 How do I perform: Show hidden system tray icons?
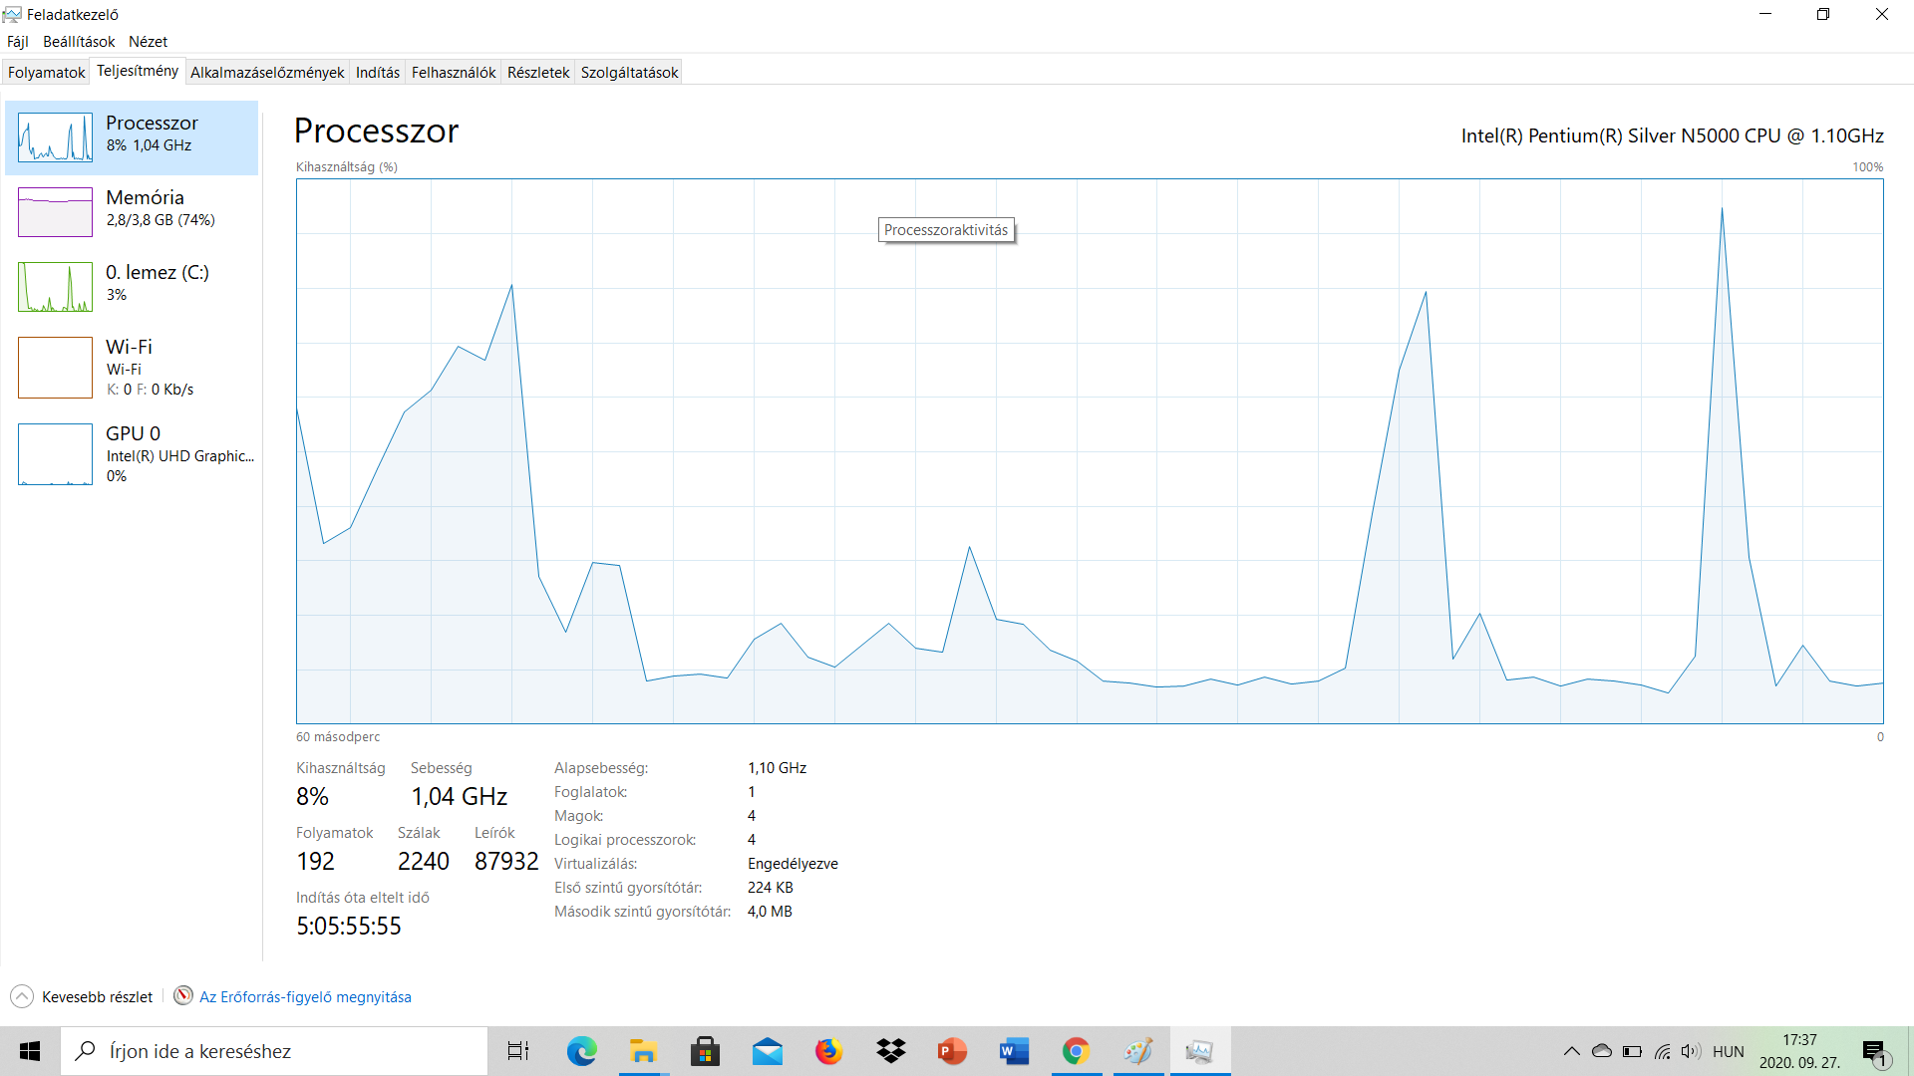coord(1571,1051)
